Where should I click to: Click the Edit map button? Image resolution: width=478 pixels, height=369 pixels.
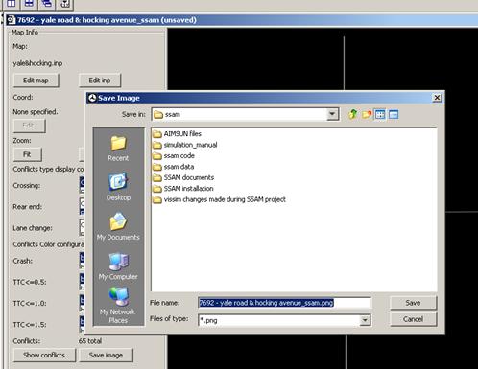click(36, 81)
